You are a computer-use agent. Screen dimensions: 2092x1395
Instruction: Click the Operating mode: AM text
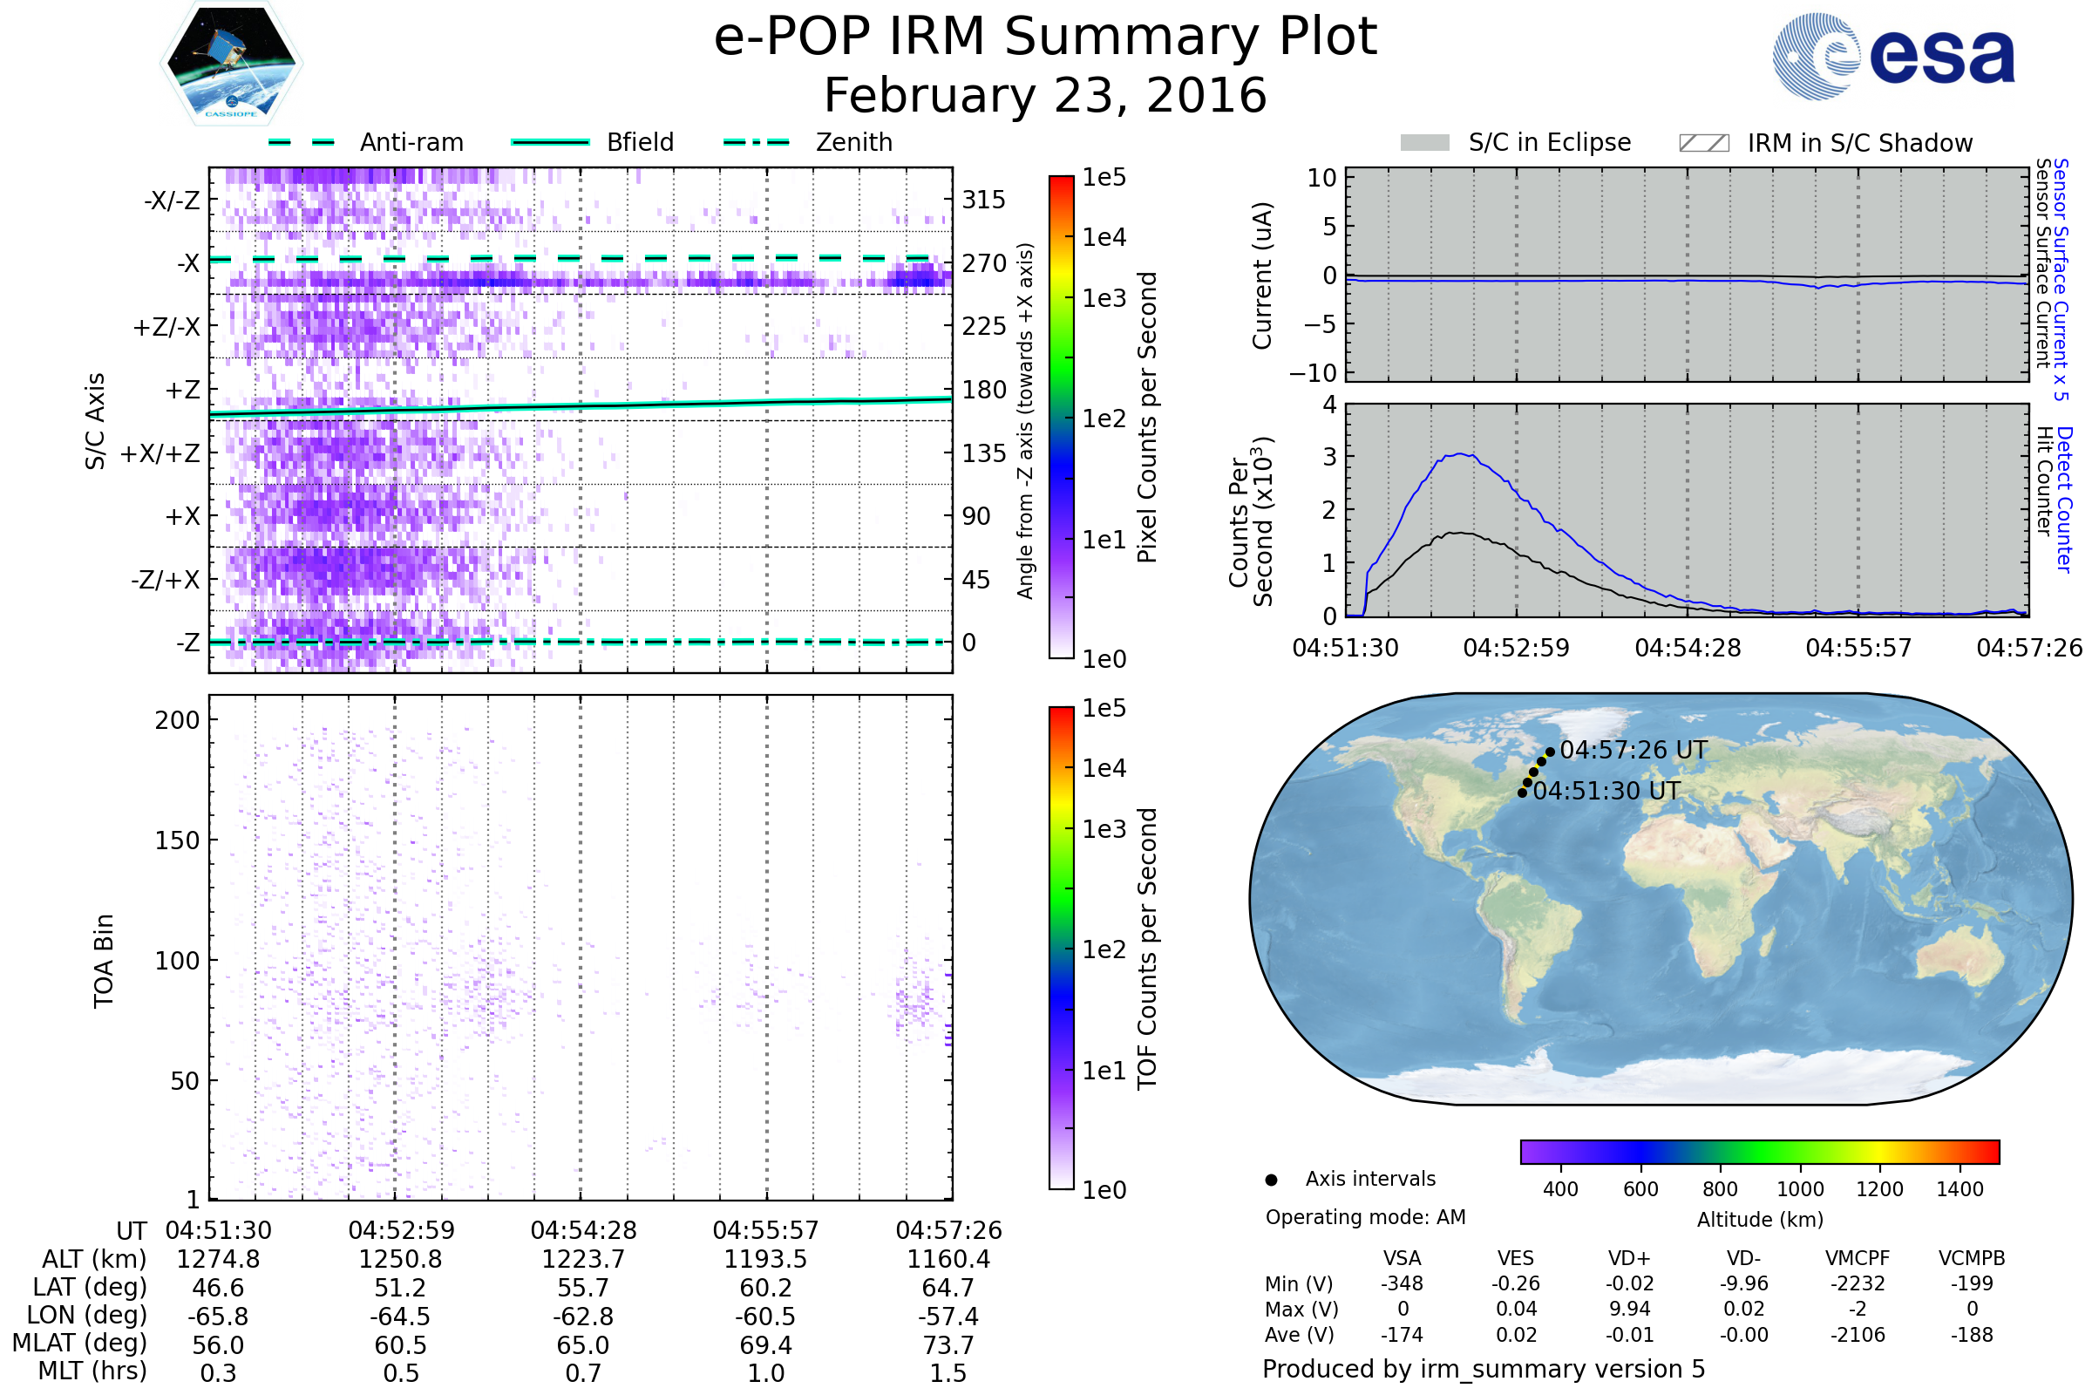[1365, 1217]
